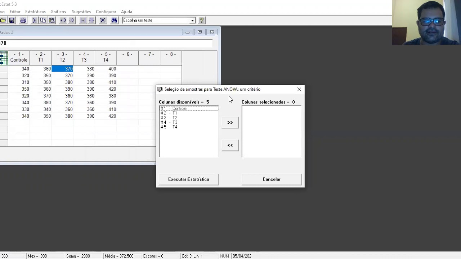Click the binoculars search icon
Screen dimensions: 461x259
point(114,21)
